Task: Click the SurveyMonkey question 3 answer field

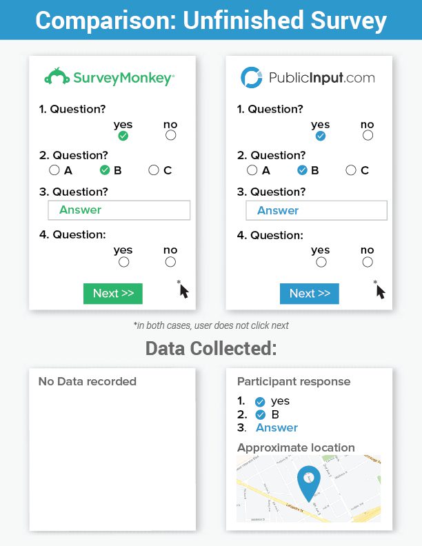Action: pos(119,210)
